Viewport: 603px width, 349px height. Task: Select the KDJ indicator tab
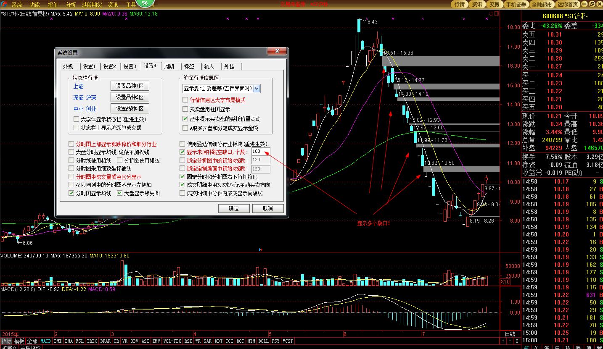218,341
